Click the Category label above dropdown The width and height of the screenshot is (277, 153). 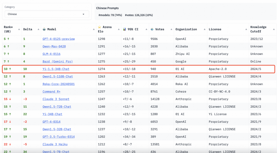pos(9,7)
